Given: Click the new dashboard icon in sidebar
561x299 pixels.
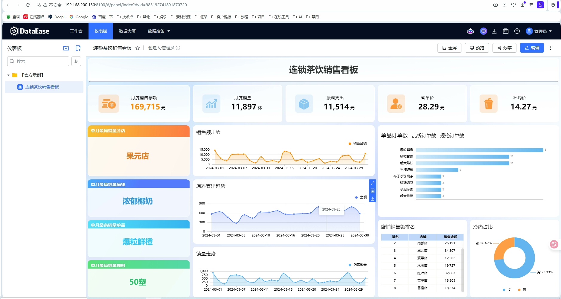Looking at the screenshot, I should (x=78, y=48).
